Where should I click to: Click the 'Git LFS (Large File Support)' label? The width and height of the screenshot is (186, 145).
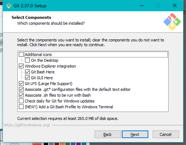(x=49, y=84)
